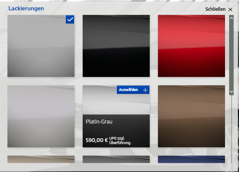Viewport: 239px width, 172px height.
Task: Click the scrollbar up arrow
Action: pyautogui.click(x=231, y=18)
